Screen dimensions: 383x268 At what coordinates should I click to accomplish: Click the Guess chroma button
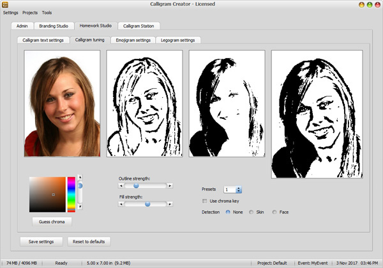click(x=52, y=222)
